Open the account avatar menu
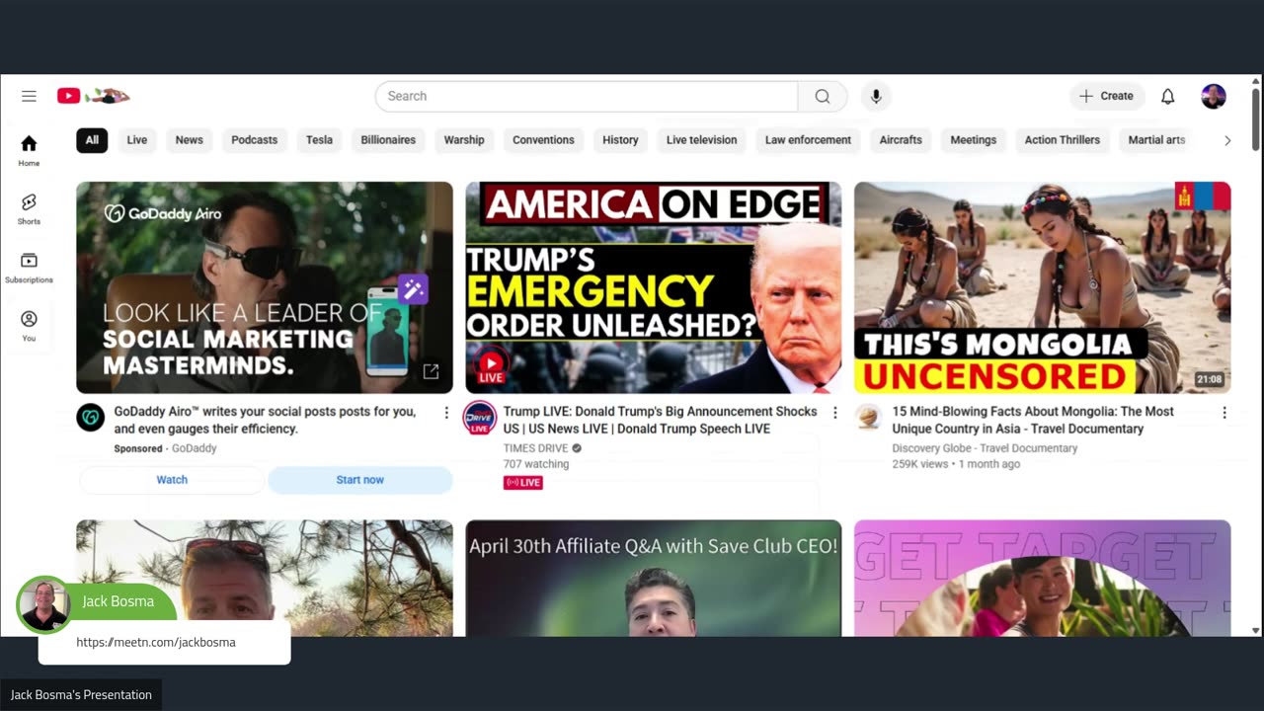 [x=1214, y=96]
